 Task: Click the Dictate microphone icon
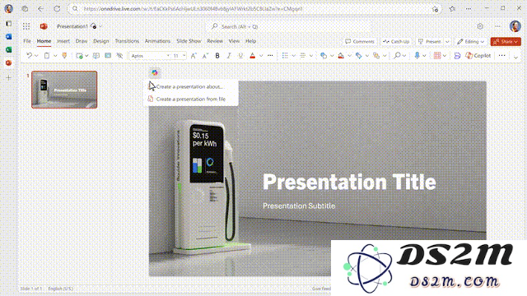coord(417,56)
